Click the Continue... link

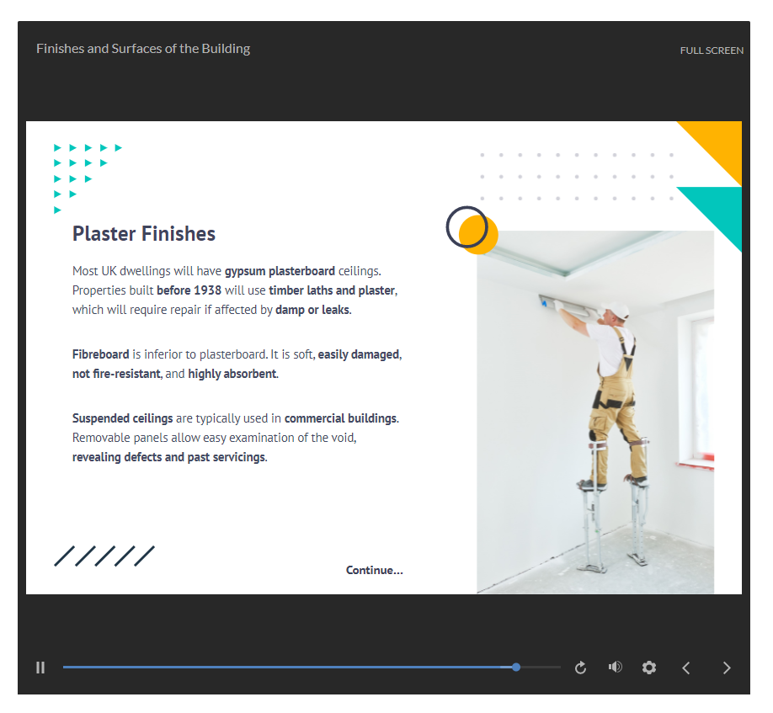pyautogui.click(x=374, y=570)
